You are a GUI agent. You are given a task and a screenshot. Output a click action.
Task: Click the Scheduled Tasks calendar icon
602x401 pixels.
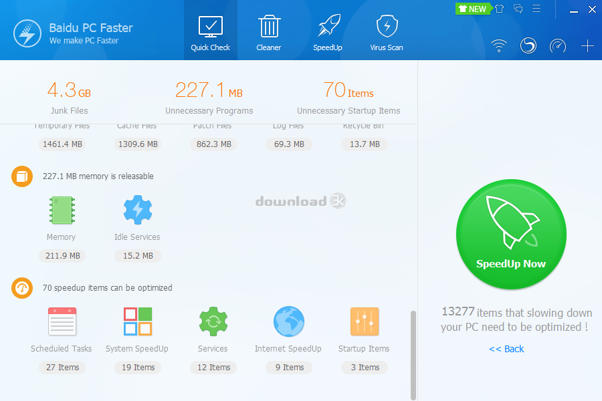(x=62, y=321)
